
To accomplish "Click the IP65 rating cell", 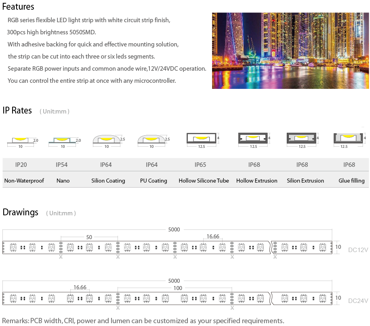I will (200, 165).
